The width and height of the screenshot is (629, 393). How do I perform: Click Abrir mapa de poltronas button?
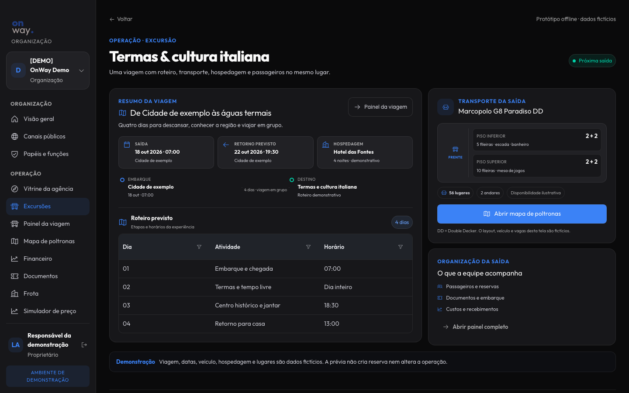(x=522, y=214)
